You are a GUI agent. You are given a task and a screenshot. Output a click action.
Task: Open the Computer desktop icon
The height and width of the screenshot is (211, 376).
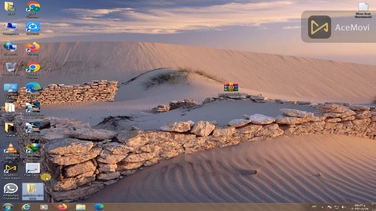coord(11,28)
